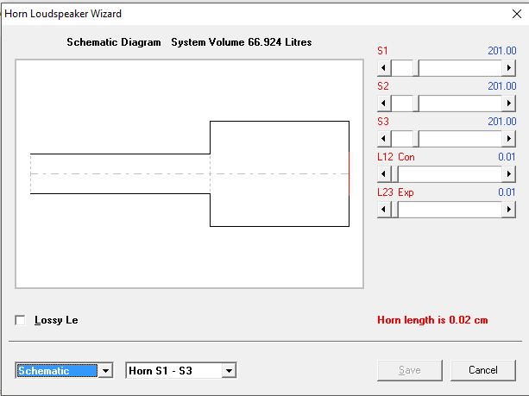Click the S3 slider track
Screen dimensions: 529x396
point(461,139)
